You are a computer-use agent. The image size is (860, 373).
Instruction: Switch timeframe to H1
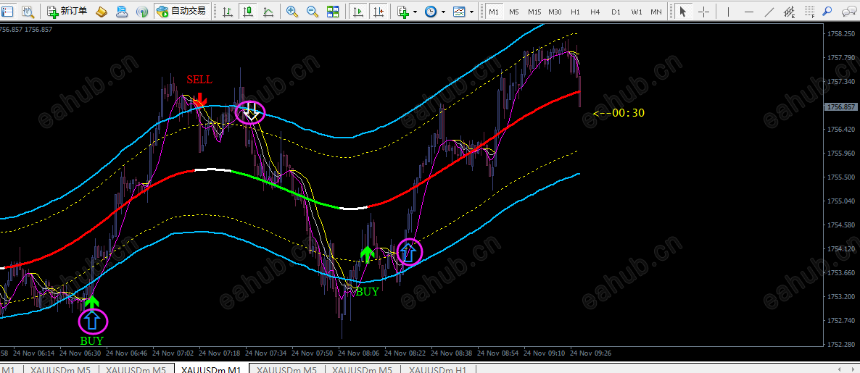(575, 12)
